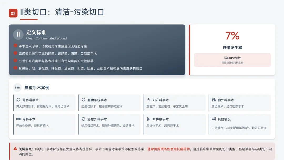Select the 其他情况 card title

pyautogui.click(x=224, y=119)
